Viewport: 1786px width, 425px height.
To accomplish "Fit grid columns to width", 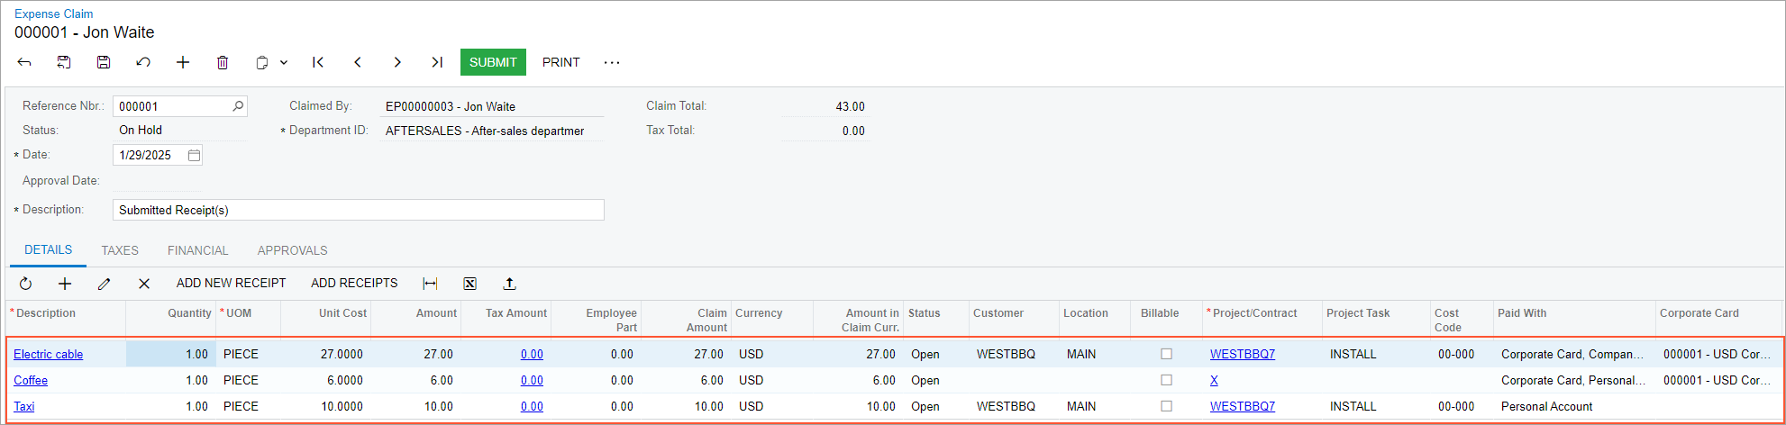I will click(430, 284).
